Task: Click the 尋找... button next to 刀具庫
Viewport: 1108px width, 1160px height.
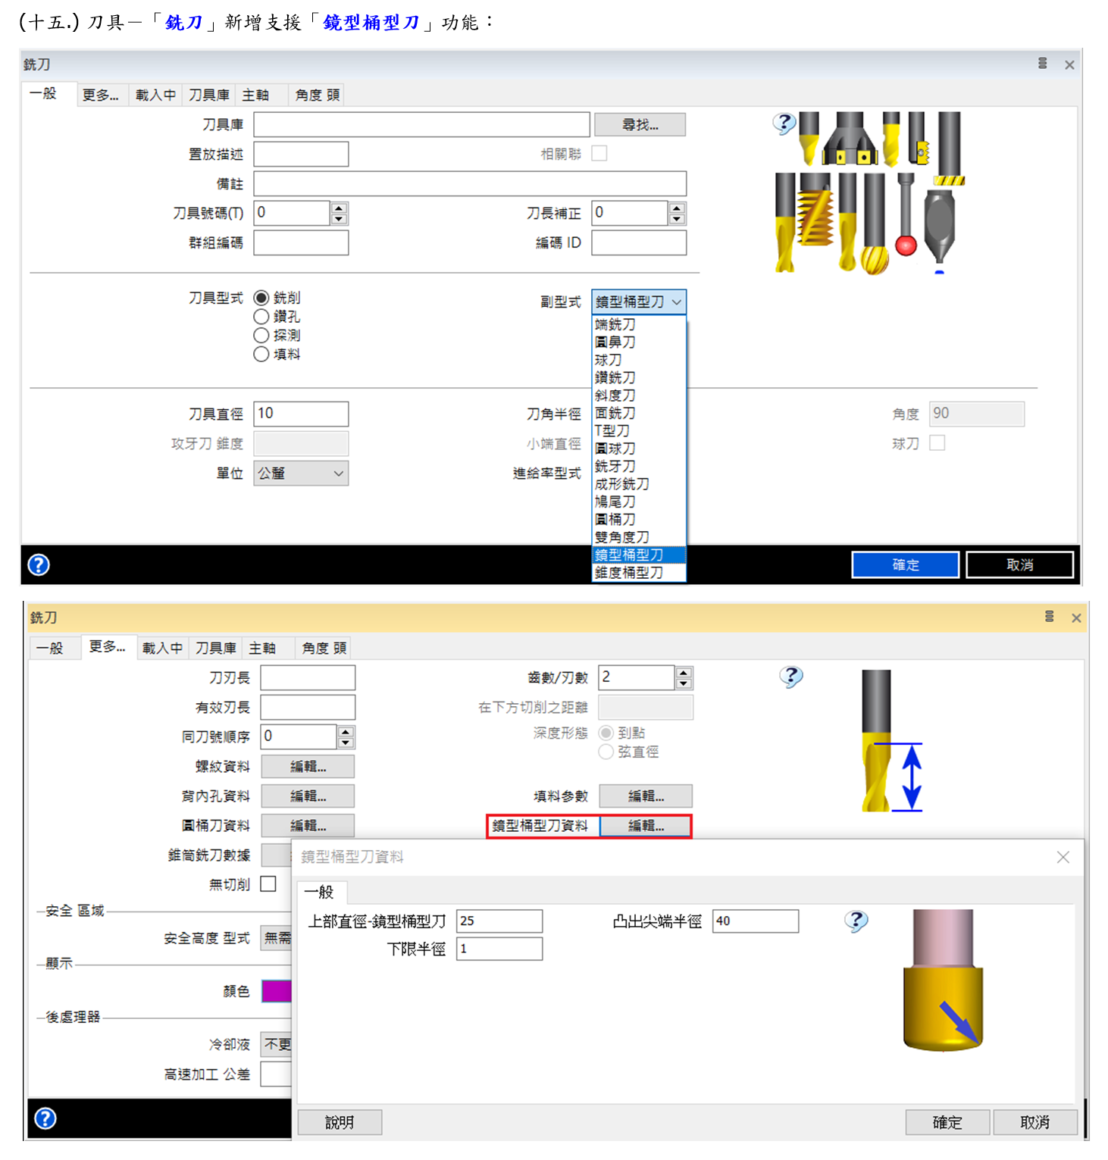Action: [640, 125]
